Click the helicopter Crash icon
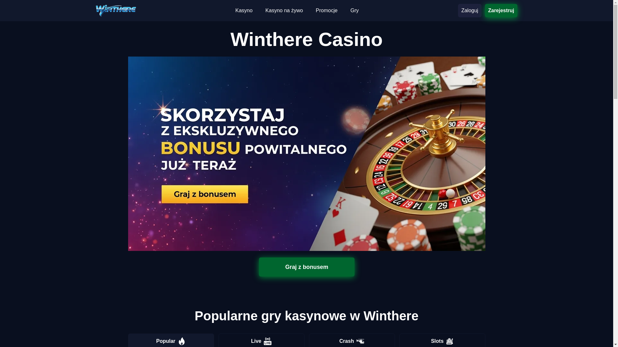 coord(360,341)
